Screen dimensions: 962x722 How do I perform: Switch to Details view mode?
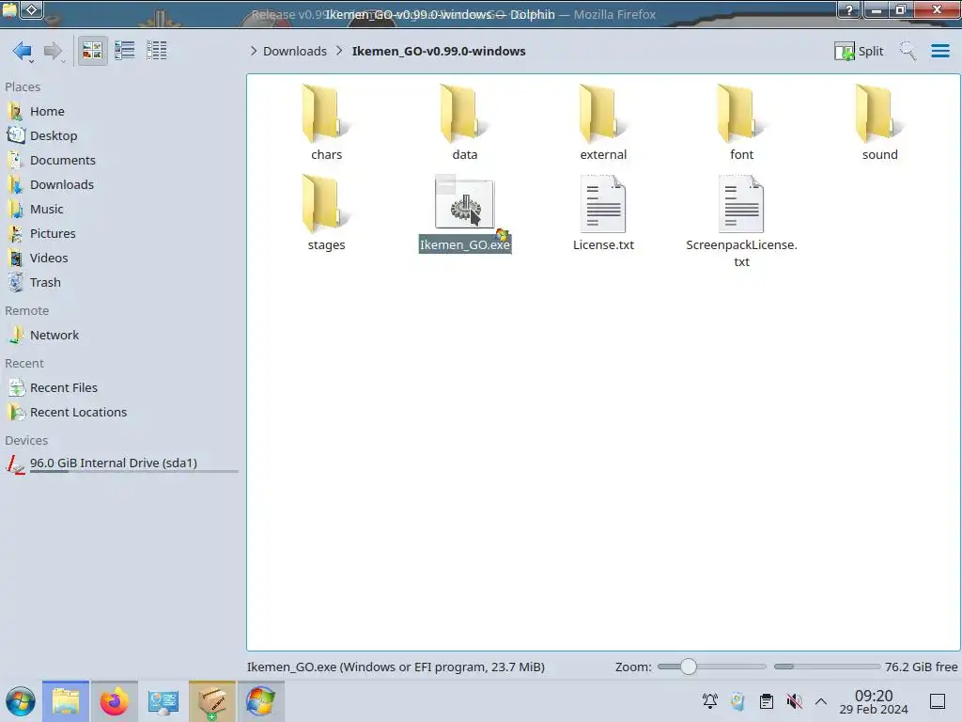[x=157, y=51]
